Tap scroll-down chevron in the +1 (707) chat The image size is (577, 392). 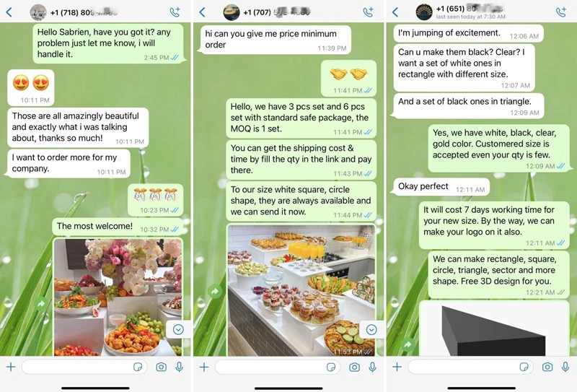(371, 329)
